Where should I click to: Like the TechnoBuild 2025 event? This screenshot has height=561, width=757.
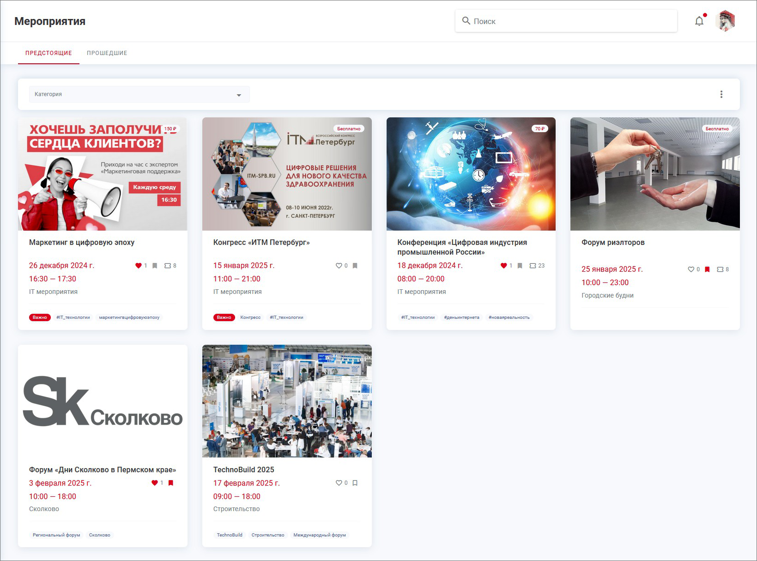coord(339,483)
